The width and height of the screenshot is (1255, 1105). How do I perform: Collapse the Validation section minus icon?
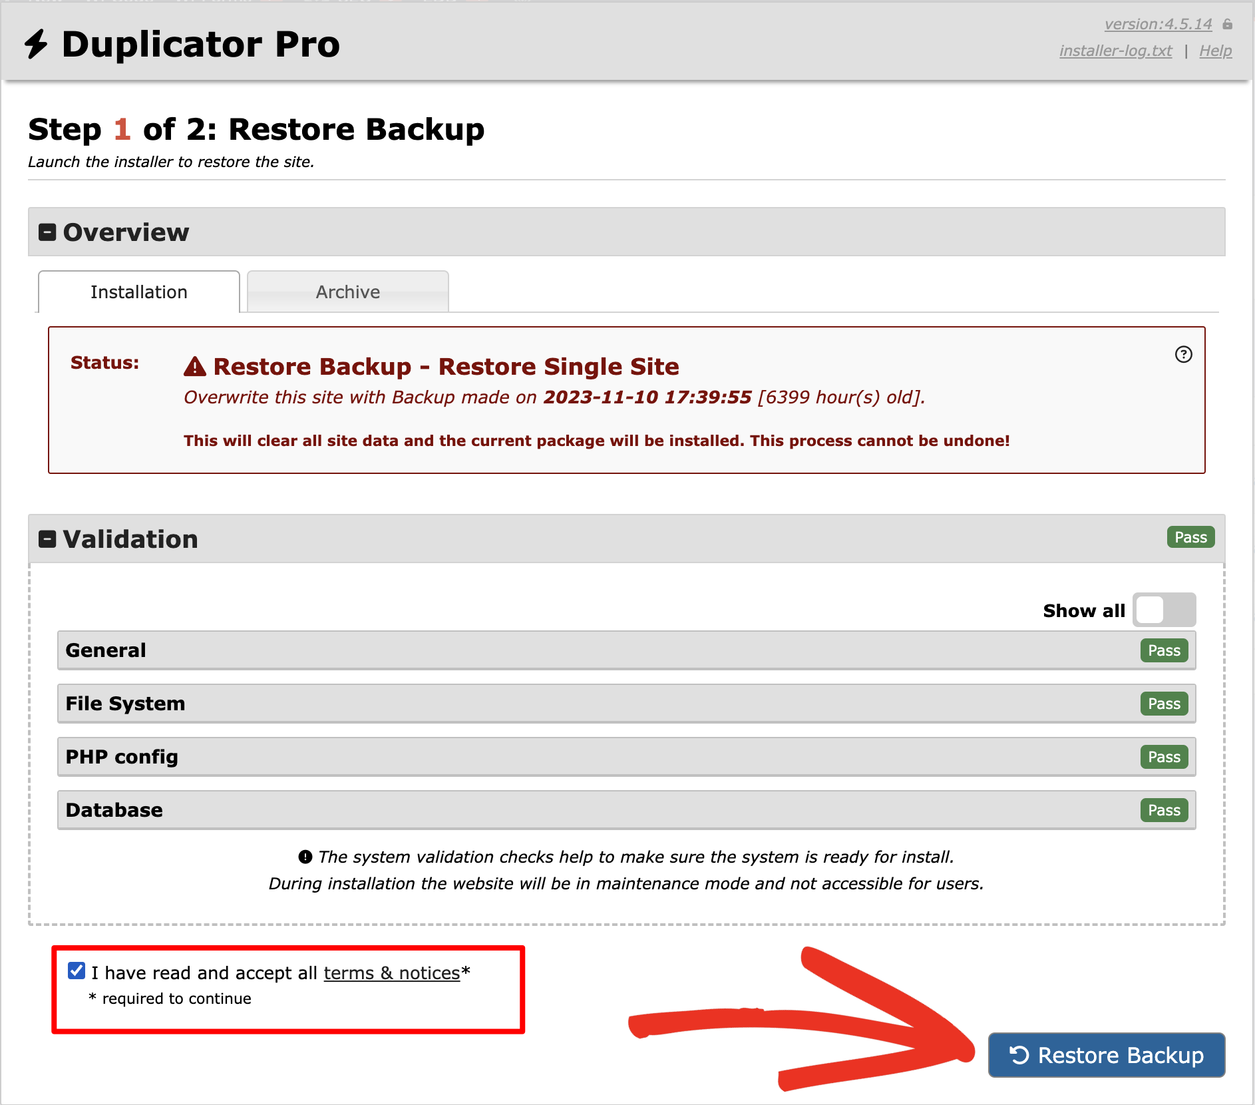tap(47, 539)
